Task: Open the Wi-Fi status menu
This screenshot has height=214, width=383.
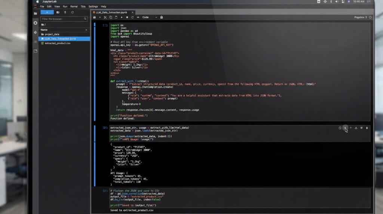Action: (325, 1)
